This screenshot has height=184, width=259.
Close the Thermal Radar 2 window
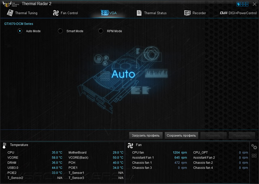pos(255,4)
